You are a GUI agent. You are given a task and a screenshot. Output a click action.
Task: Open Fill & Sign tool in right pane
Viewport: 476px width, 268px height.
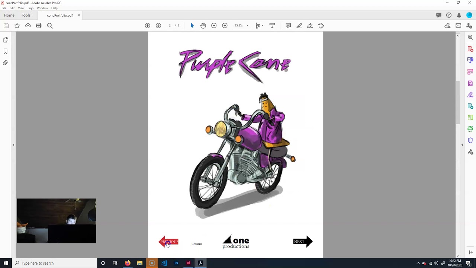[470, 95]
